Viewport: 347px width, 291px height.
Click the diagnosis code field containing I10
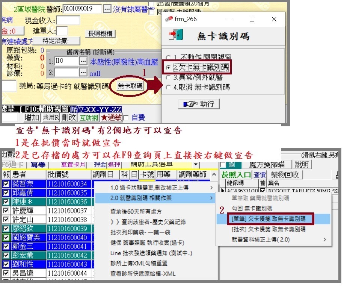[66, 61]
